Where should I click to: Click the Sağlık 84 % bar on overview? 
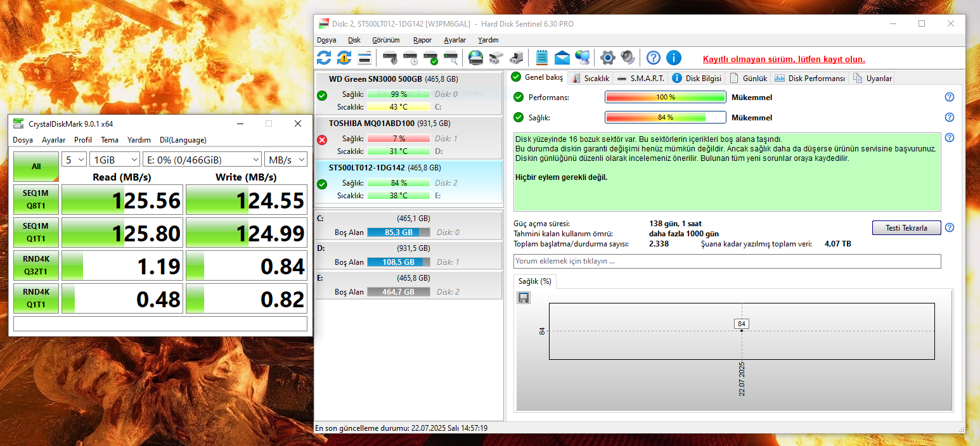[x=665, y=117]
